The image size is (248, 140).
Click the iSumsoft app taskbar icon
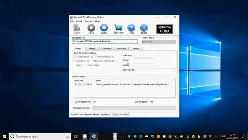click(94, 136)
